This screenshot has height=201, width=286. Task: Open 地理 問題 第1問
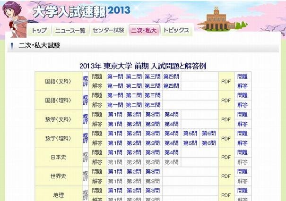click(115, 191)
